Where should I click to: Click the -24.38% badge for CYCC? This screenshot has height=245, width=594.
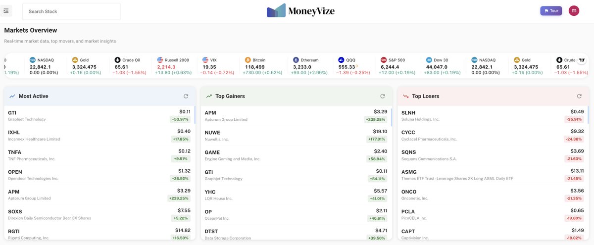click(574, 139)
